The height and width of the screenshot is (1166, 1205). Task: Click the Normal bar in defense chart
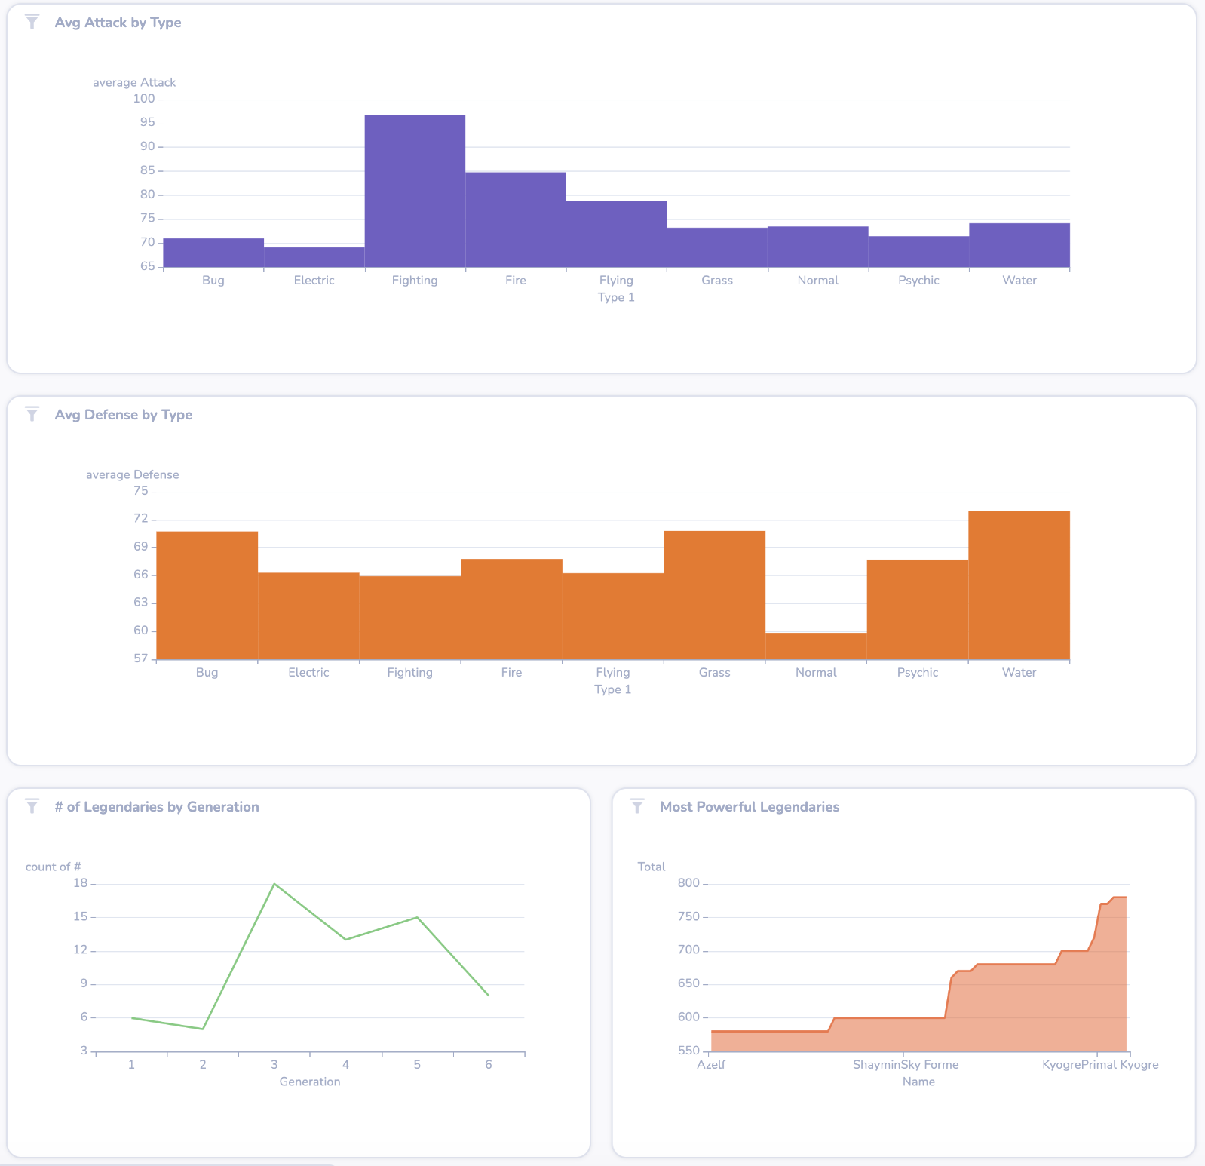816,646
